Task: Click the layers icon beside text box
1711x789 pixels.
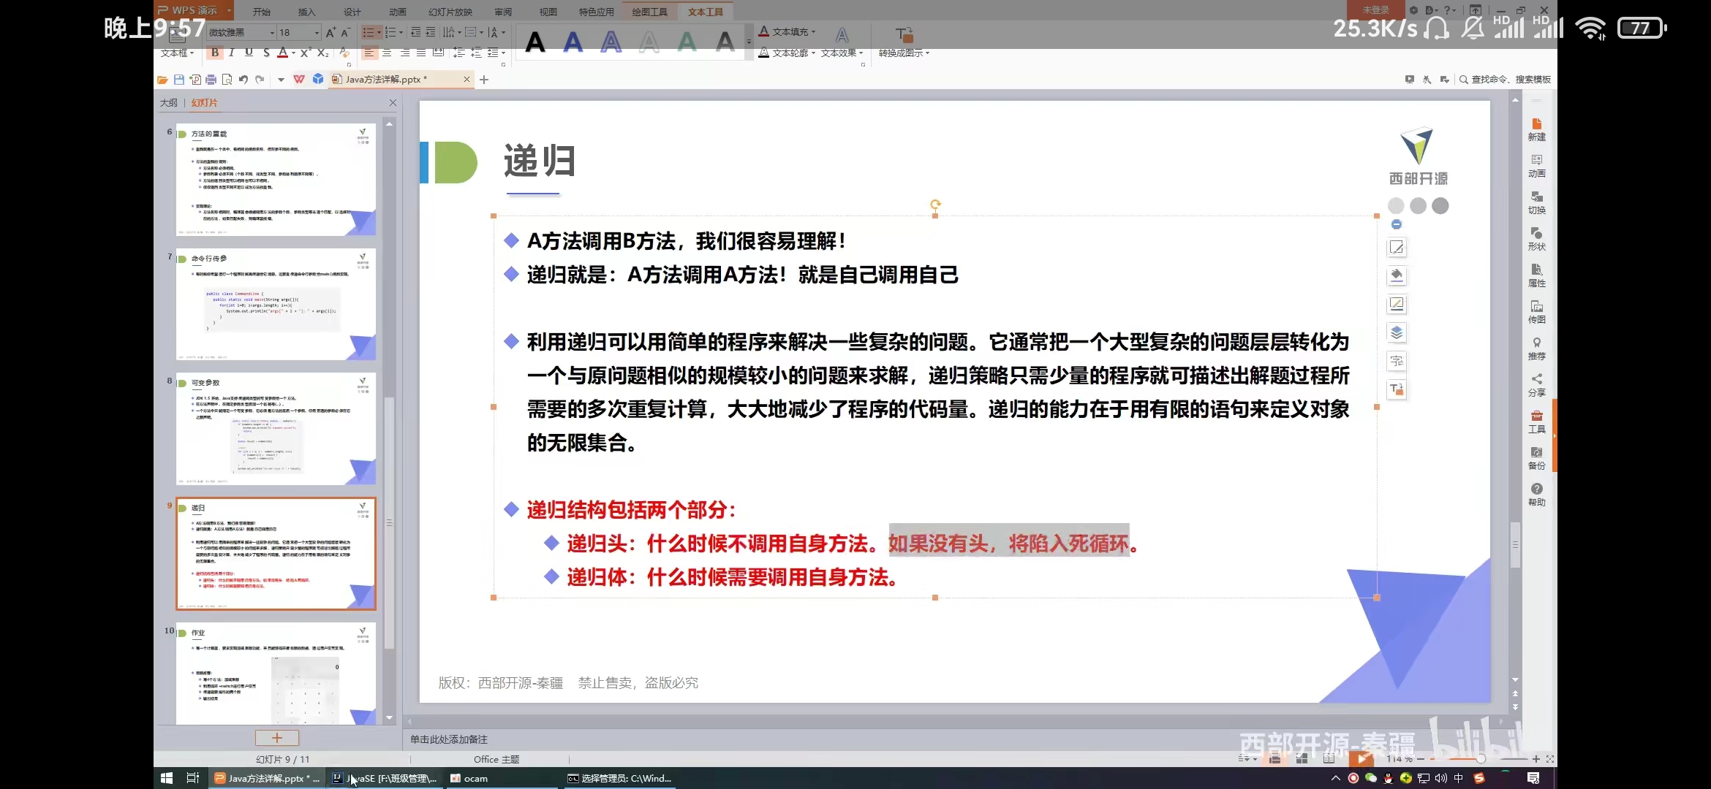Action: click(1396, 333)
